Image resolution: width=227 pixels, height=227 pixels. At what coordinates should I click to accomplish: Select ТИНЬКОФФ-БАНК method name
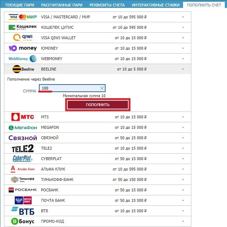coord(57,180)
